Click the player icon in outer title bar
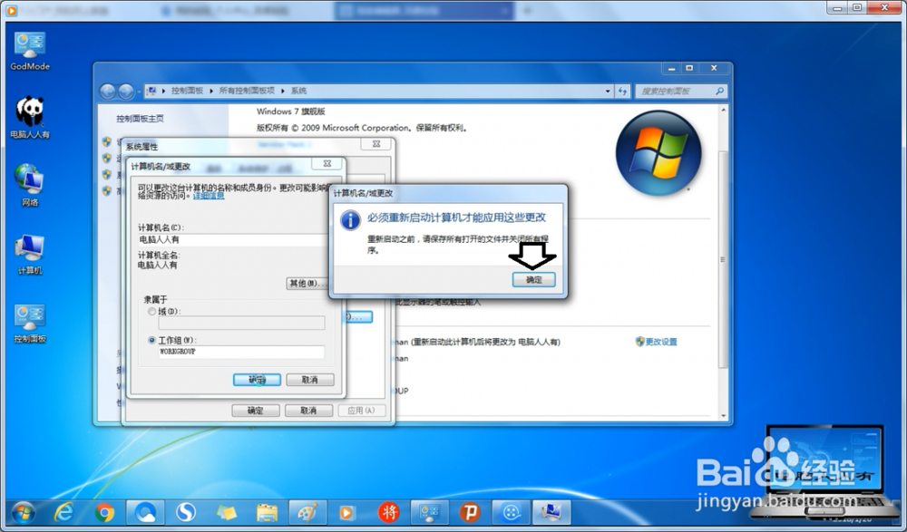The height and width of the screenshot is (532, 907). pos(11,10)
